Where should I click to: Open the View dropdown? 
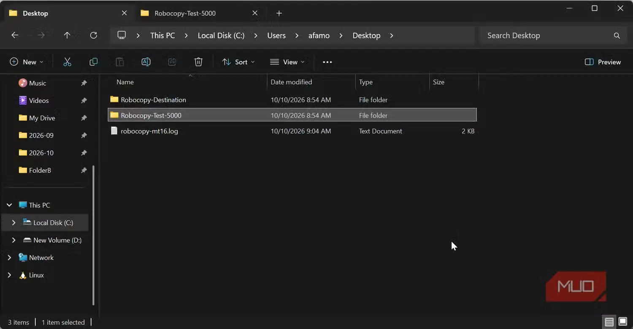287,62
